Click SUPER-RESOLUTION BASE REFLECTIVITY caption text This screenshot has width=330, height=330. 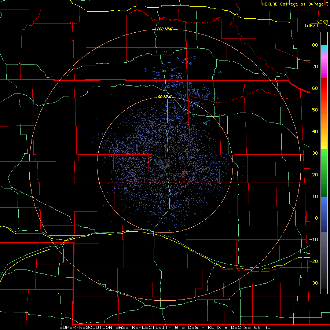click(x=115, y=327)
